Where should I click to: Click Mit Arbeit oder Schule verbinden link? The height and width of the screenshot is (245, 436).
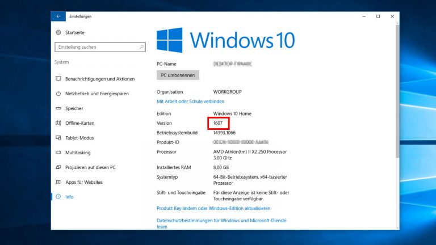coord(195,101)
